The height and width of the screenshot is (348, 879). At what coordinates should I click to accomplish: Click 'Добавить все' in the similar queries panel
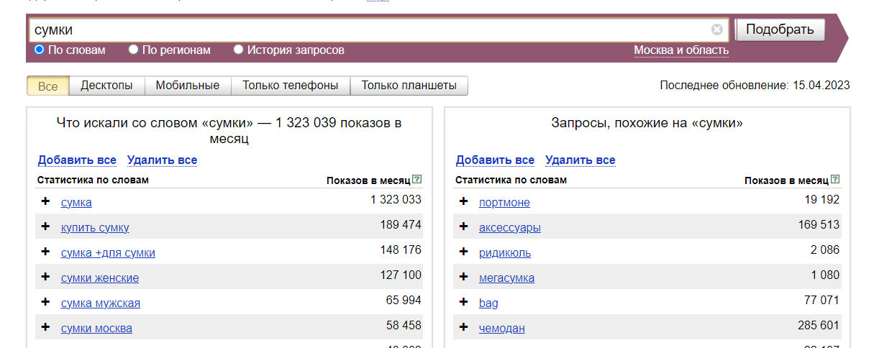tap(495, 160)
